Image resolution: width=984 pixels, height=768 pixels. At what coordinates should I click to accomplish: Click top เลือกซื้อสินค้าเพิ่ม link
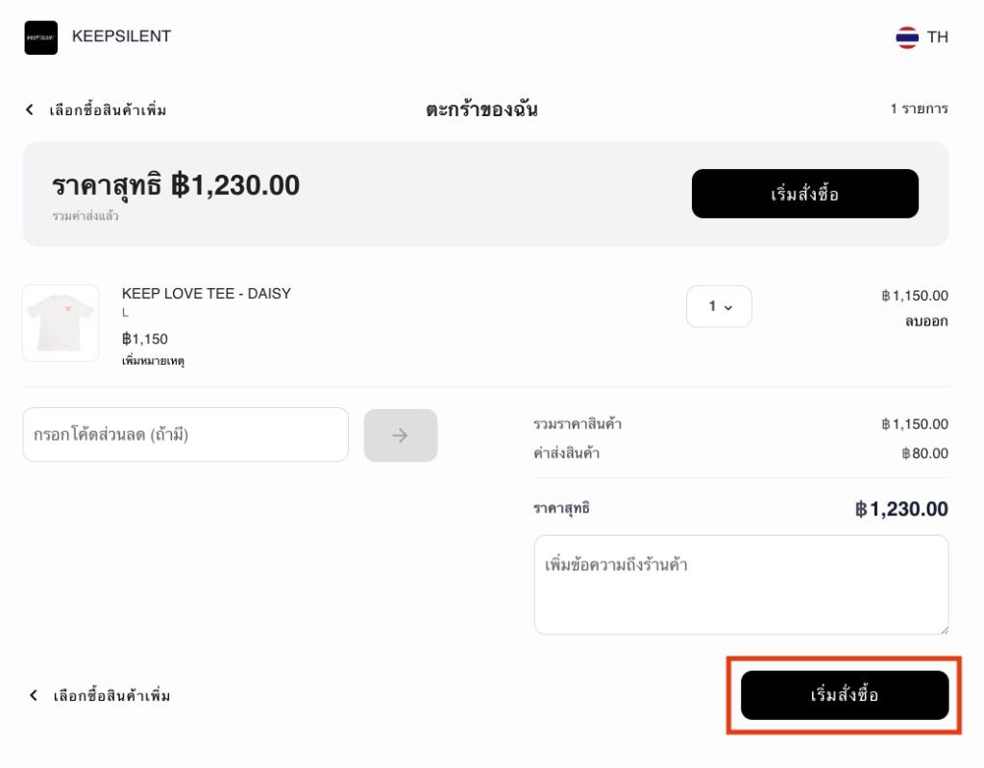click(108, 109)
